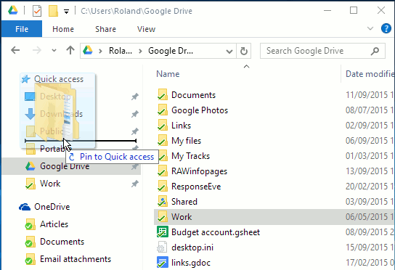Switch to the View ribbon tab
395x270 pixels.
[146, 29]
